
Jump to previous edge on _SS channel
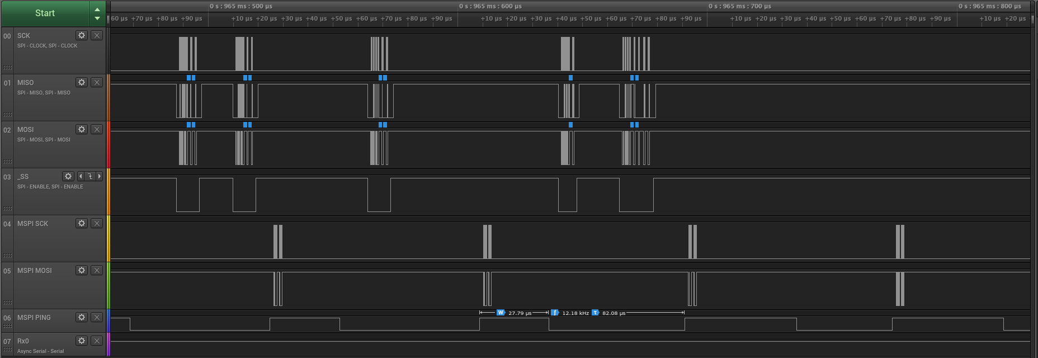81,176
